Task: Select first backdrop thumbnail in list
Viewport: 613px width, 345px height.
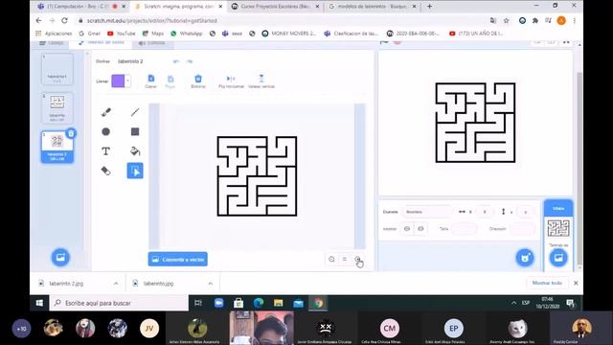Action: [57, 69]
